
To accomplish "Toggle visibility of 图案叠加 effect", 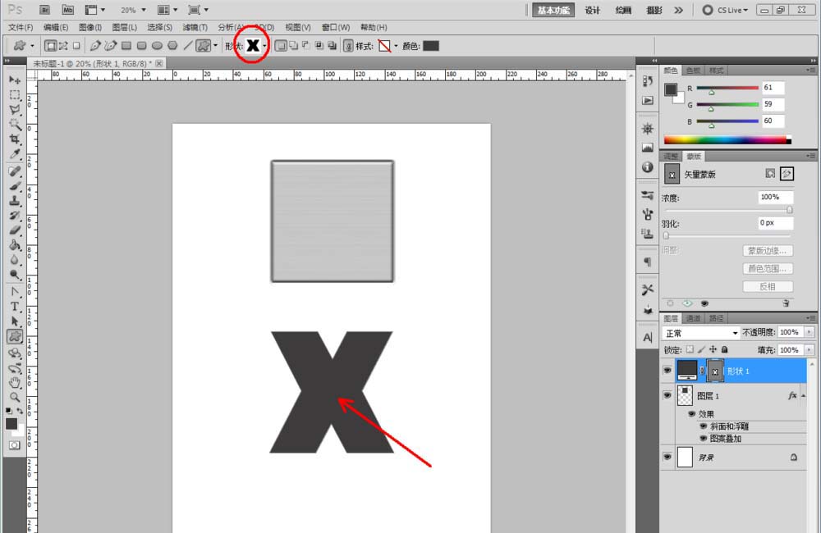I will coord(704,439).
